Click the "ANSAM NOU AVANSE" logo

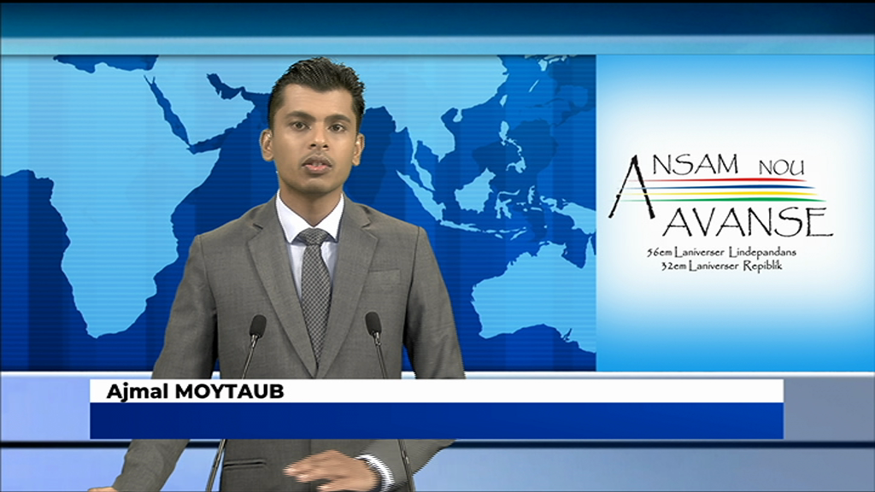[720, 196]
